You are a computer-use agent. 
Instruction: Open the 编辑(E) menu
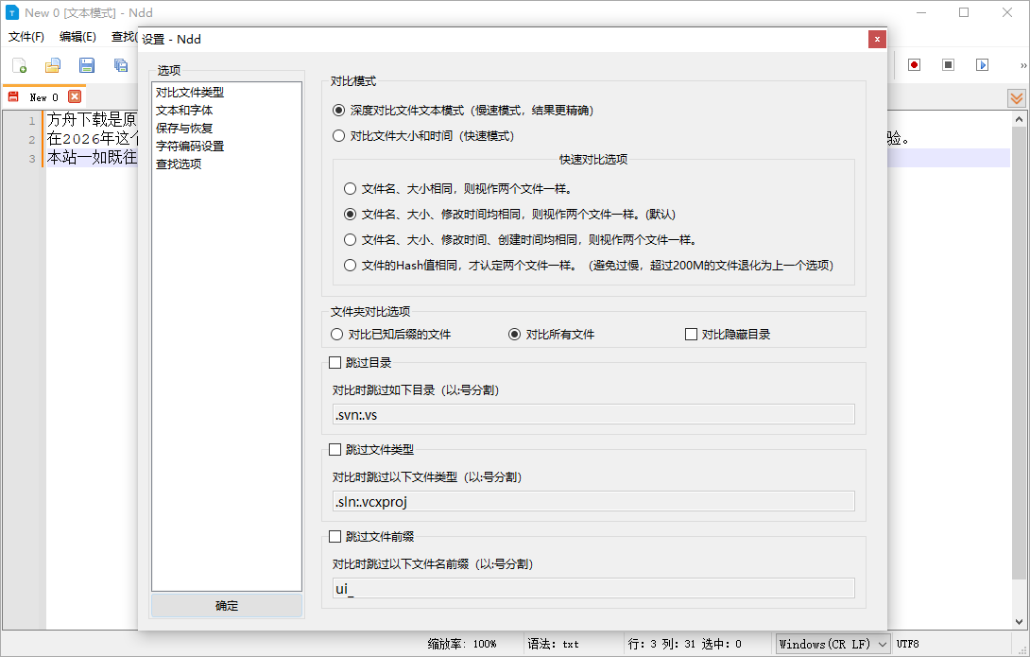pyautogui.click(x=77, y=36)
